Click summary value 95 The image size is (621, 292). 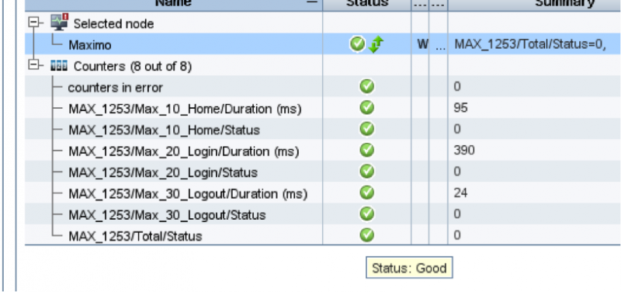(460, 108)
